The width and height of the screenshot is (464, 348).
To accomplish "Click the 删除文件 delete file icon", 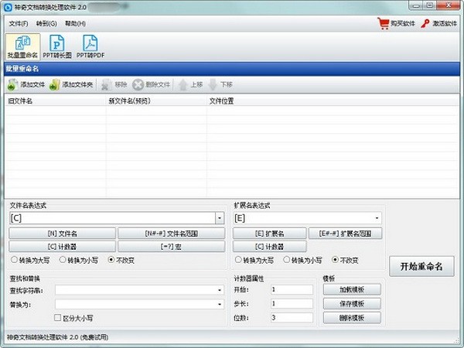I will tap(138, 84).
